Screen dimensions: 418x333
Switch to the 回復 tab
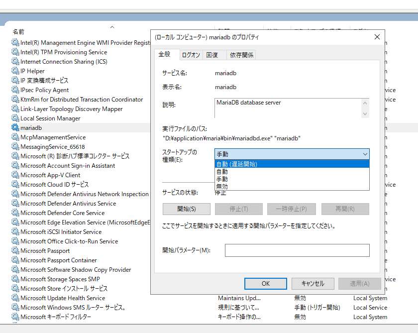click(x=212, y=55)
